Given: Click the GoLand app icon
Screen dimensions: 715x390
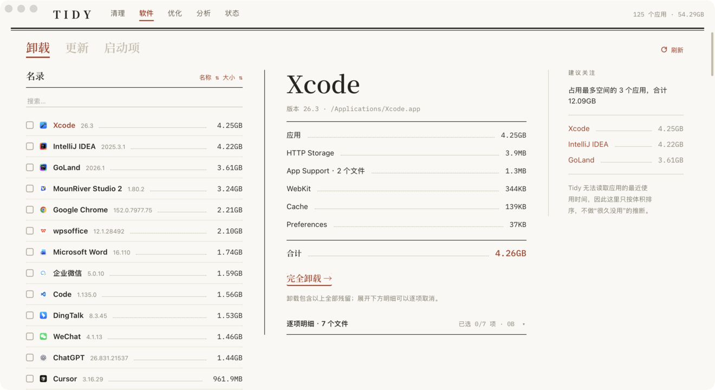Looking at the screenshot, I should (x=43, y=167).
